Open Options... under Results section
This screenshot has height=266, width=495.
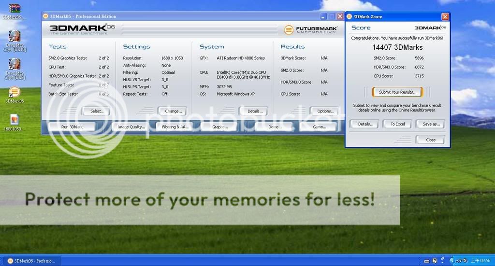pos(325,111)
